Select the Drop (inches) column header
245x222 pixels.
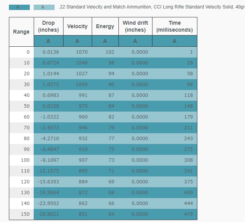pyautogui.click(x=48, y=26)
